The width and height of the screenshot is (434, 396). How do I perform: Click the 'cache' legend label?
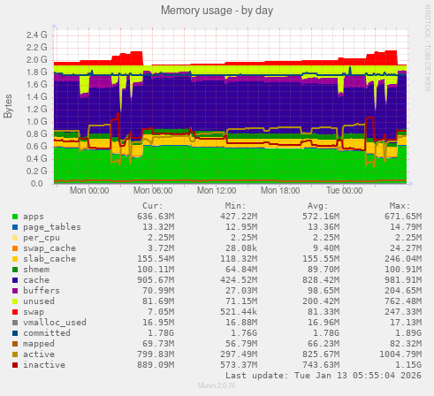tap(36, 280)
